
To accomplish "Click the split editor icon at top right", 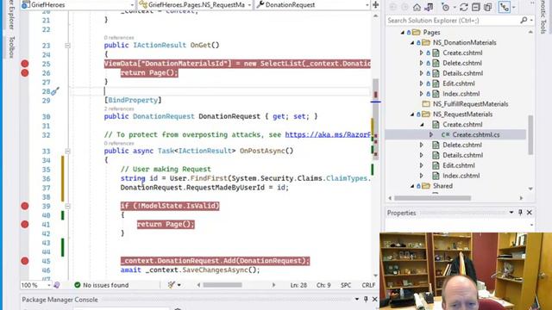I will click(375, 5).
